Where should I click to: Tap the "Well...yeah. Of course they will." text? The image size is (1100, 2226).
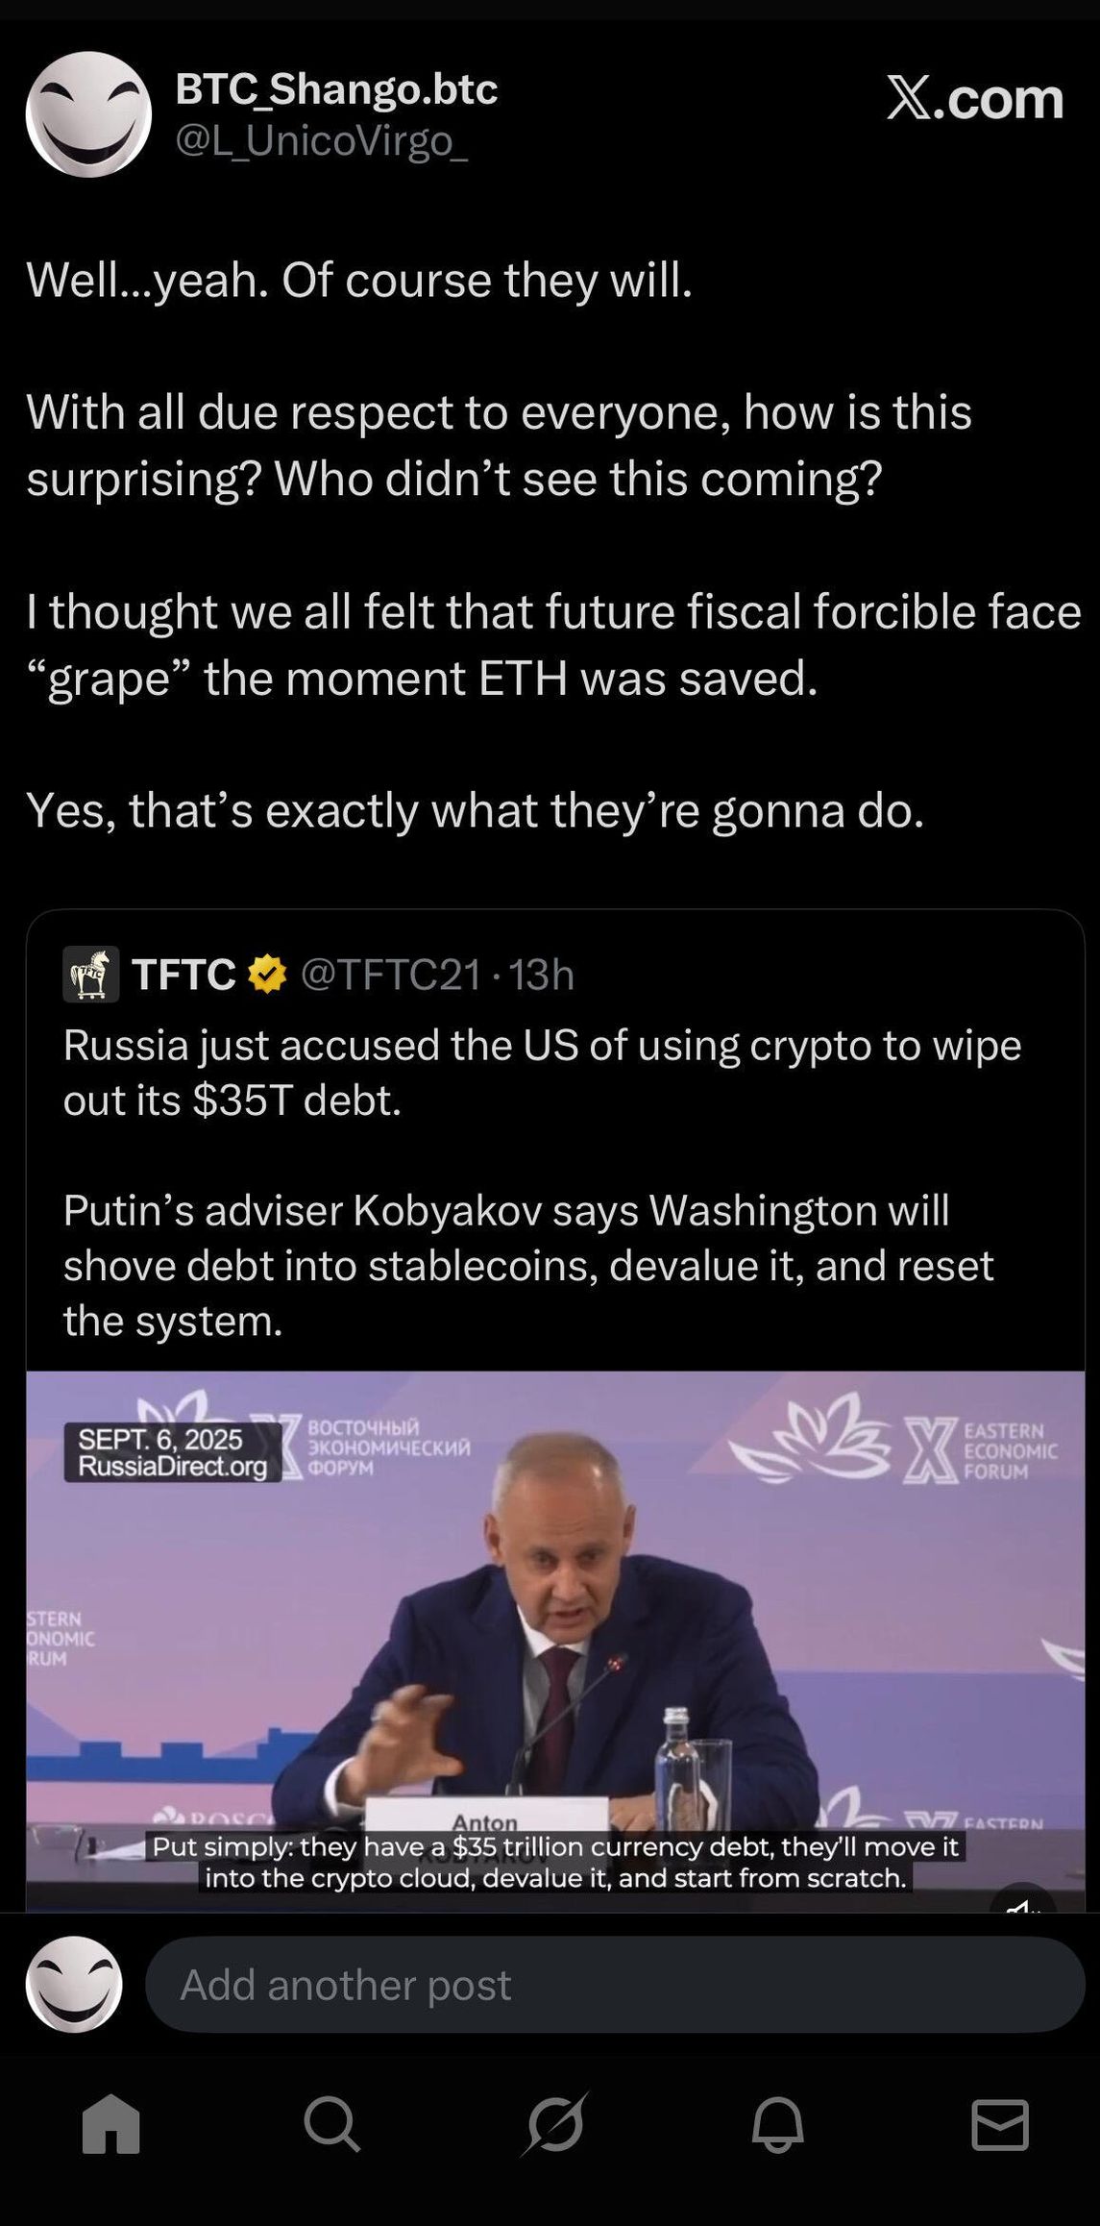[359, 281]
